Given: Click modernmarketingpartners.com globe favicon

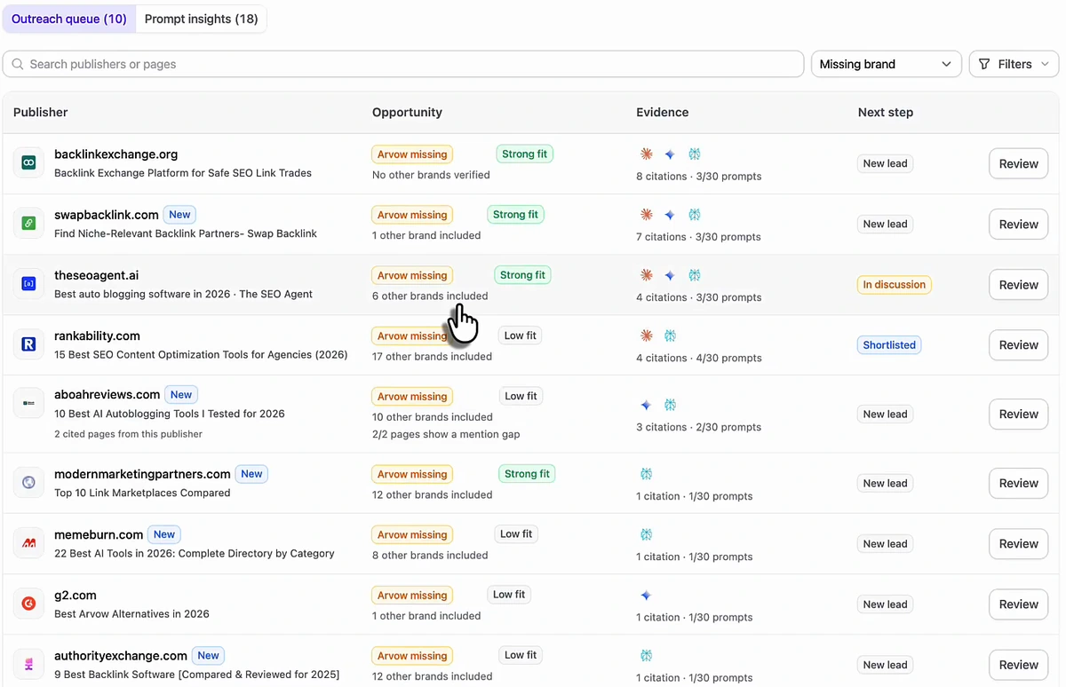Looking at the screenshot, I should (28, 483).
